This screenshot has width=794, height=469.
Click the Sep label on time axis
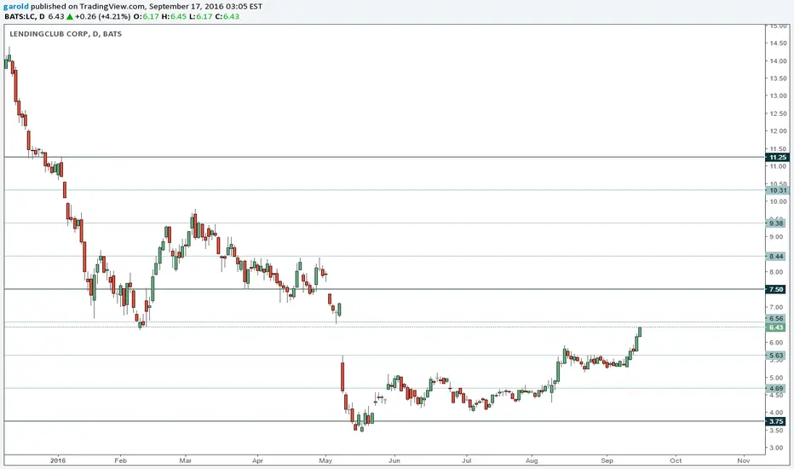coord(607,460)
